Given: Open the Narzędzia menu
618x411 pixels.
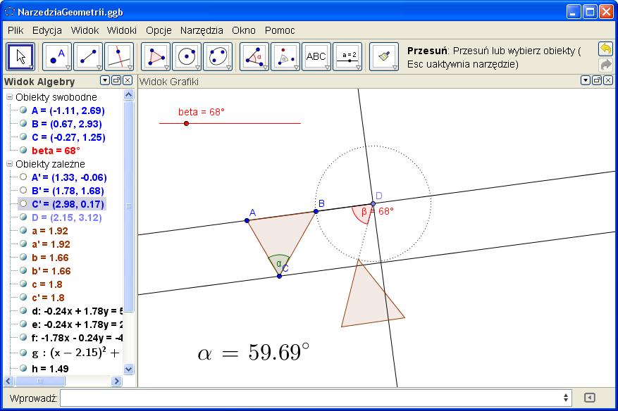Looking at the screenshot, I should [202, 30].
